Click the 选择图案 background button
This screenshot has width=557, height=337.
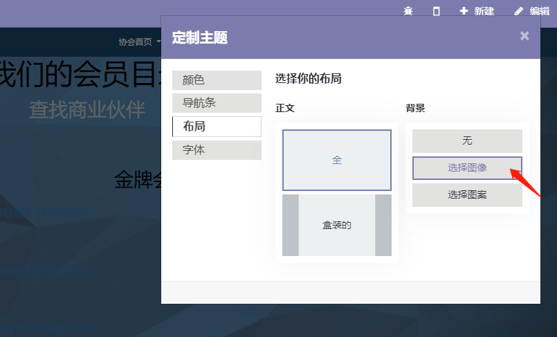pyautogui.click(x=467, y=195)
